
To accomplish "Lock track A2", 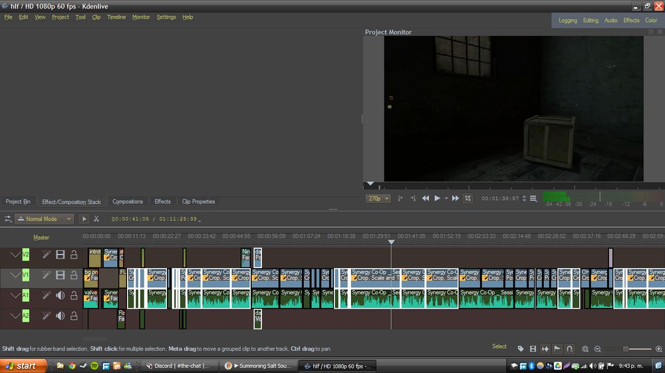I will (74, 315).
